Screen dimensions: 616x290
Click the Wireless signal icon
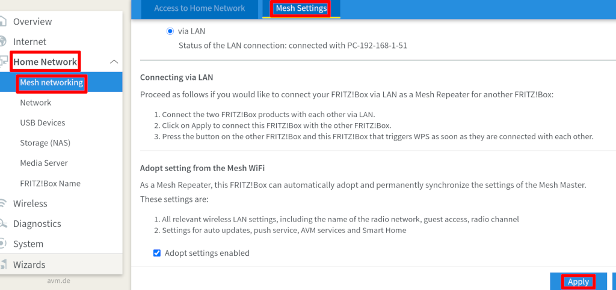[3, 204]
